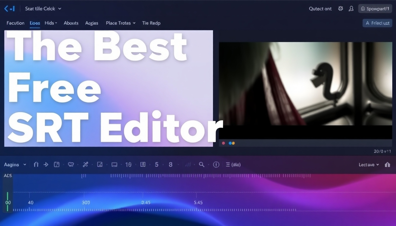Click the yellow dot under the video
396x226 pixels.
click(233, 143)
